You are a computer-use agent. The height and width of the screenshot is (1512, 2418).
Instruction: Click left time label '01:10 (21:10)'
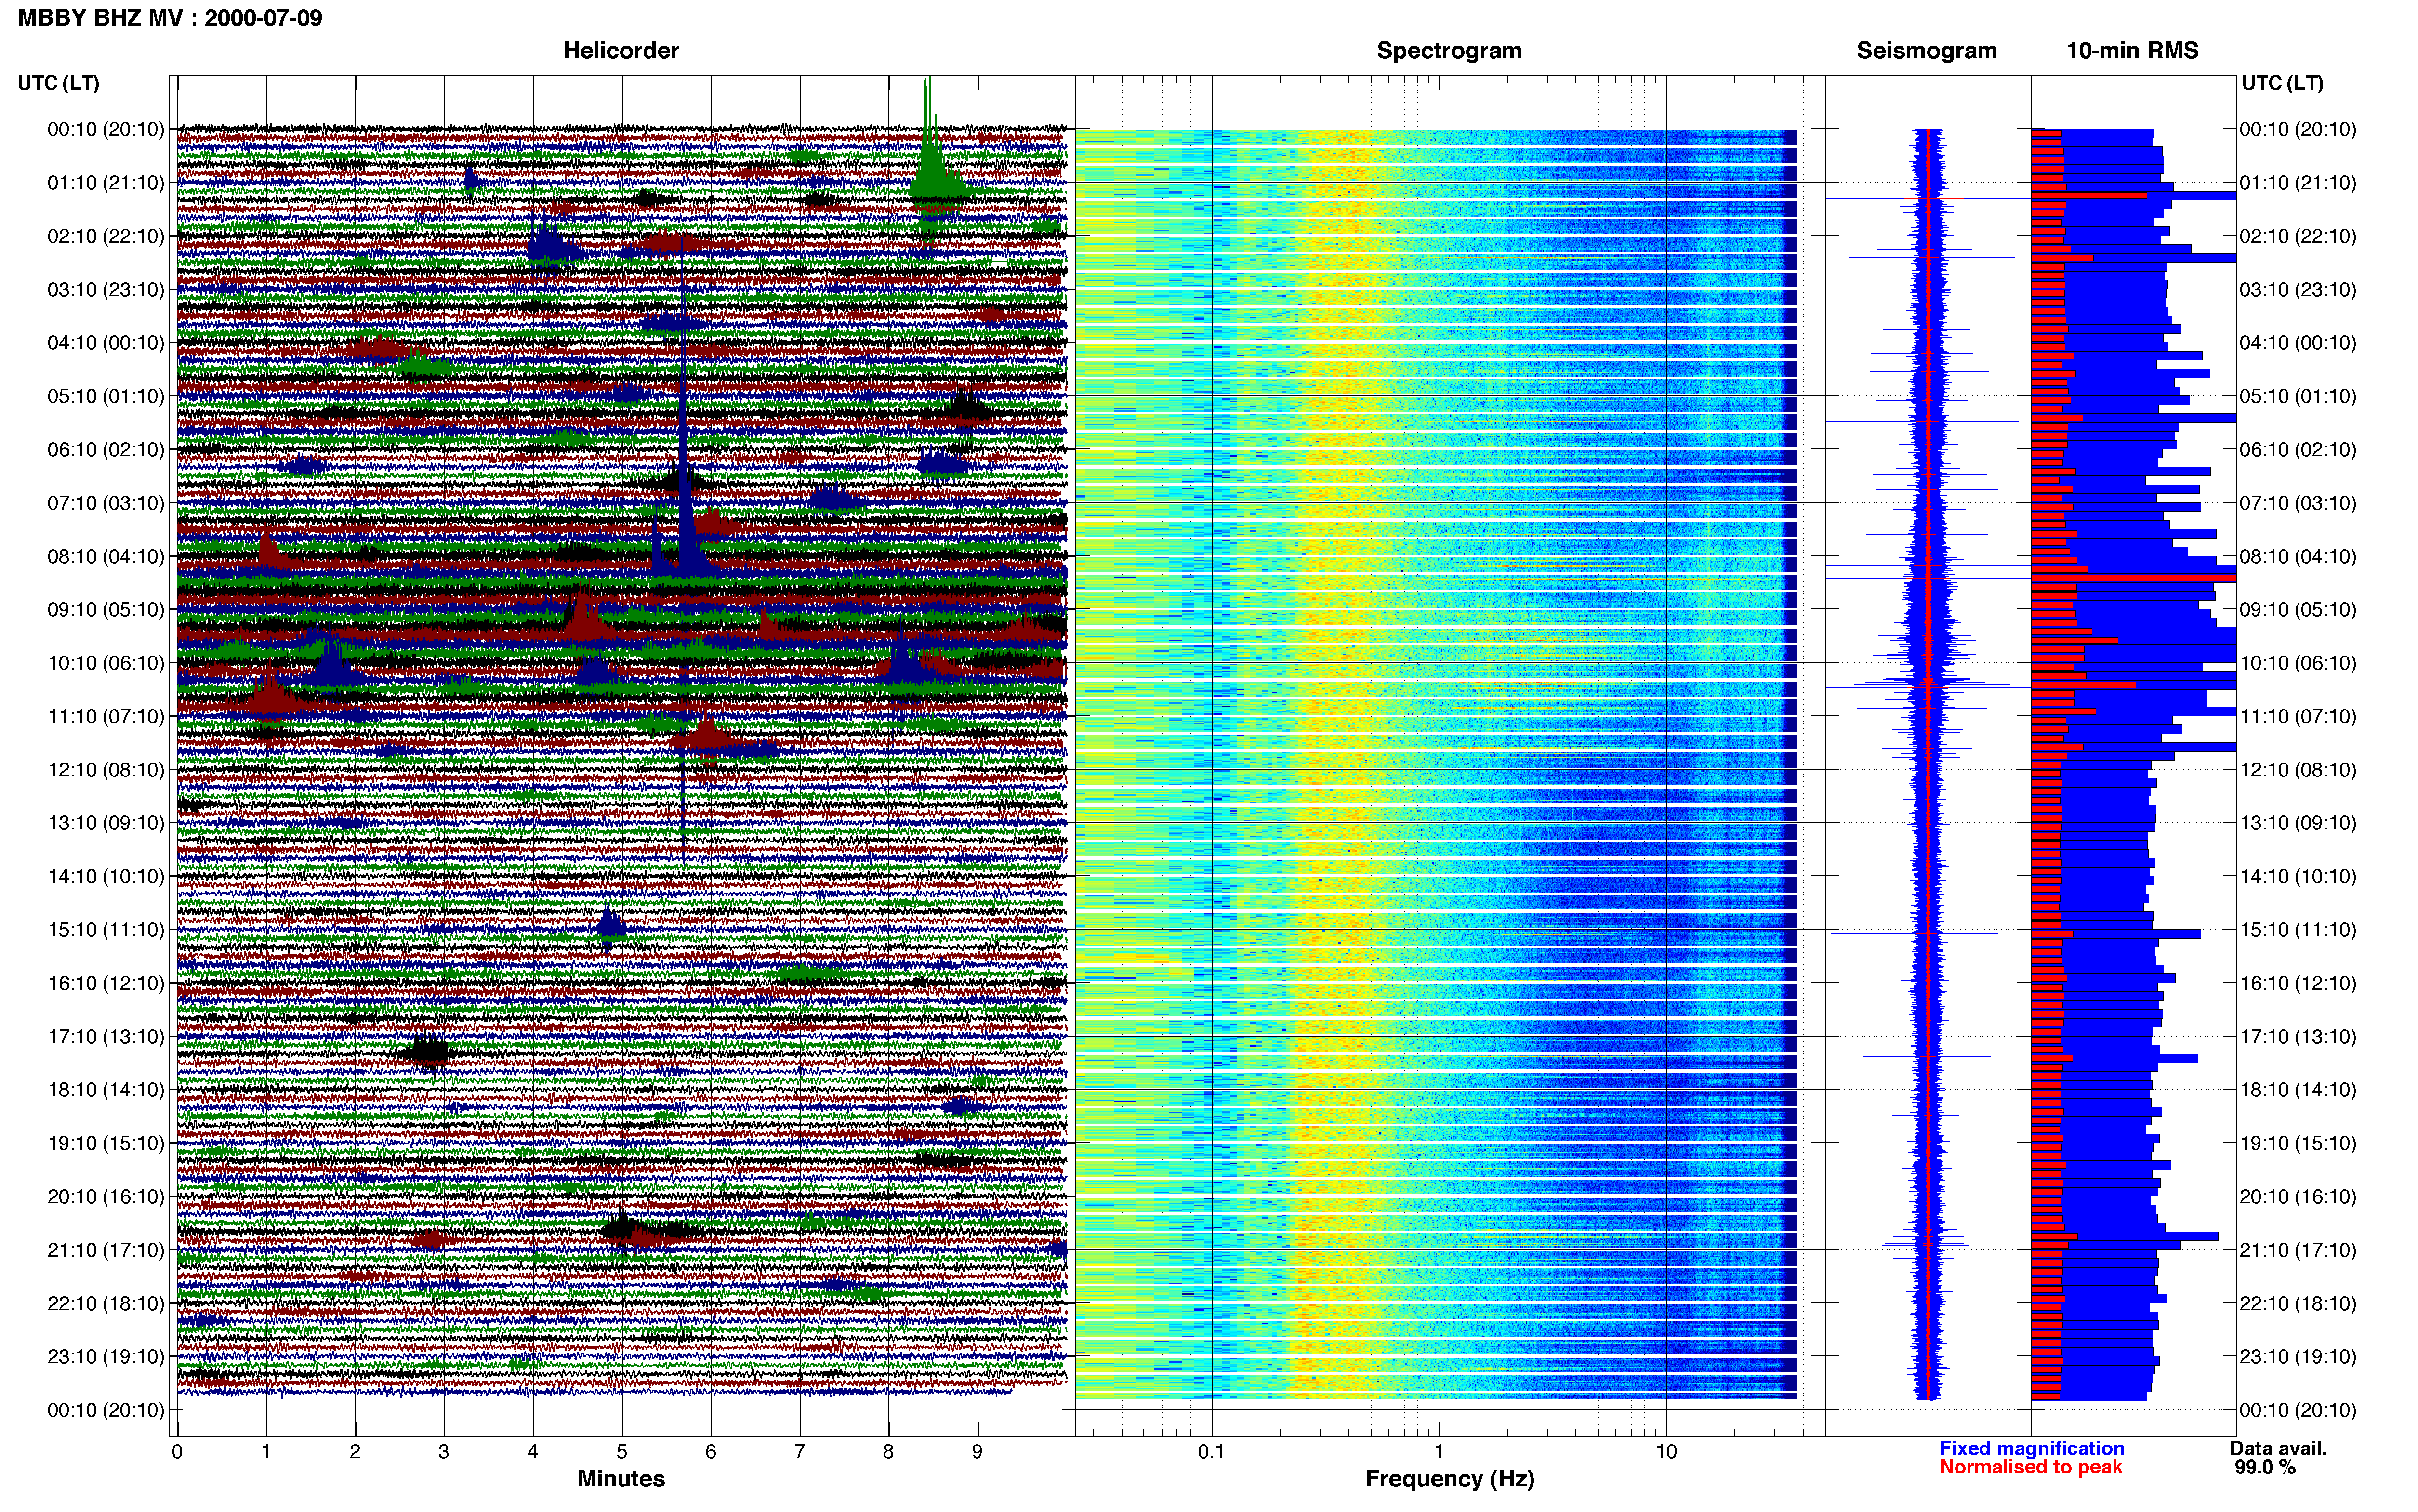105,183
